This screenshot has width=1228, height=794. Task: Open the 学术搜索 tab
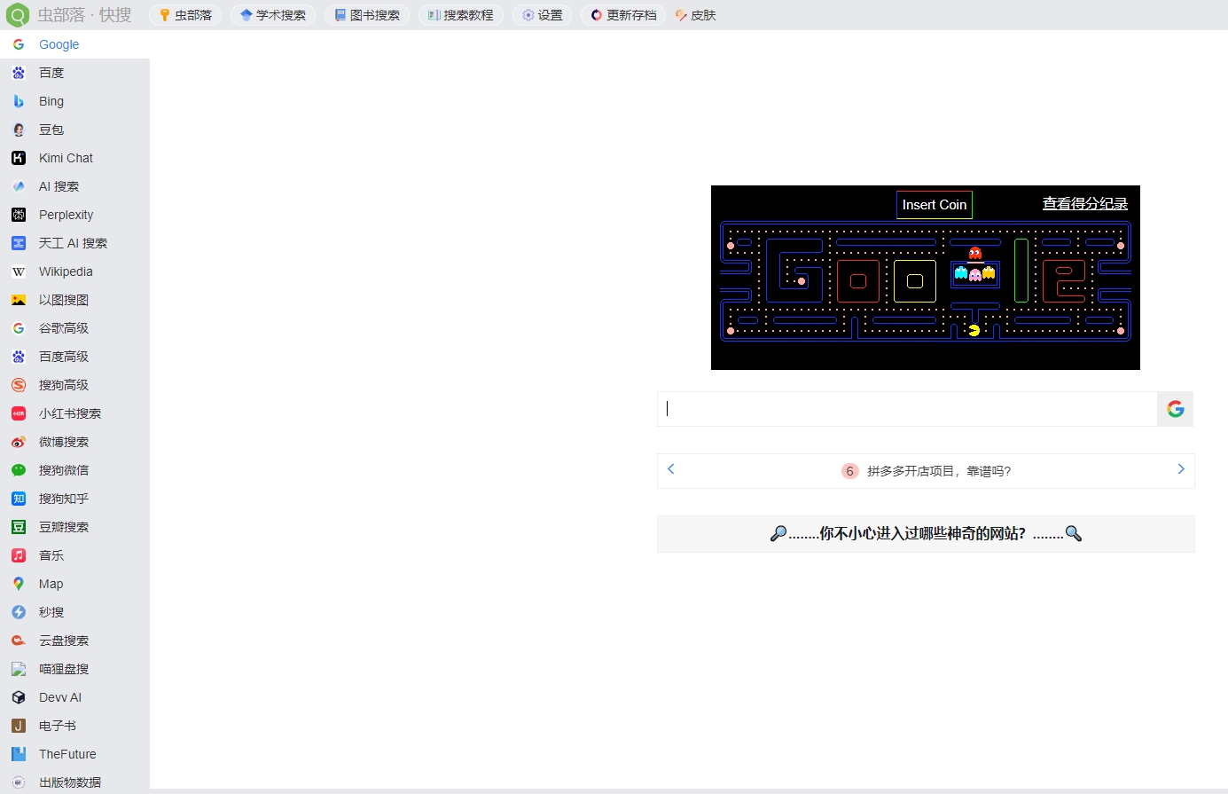[x=273, y=15]
